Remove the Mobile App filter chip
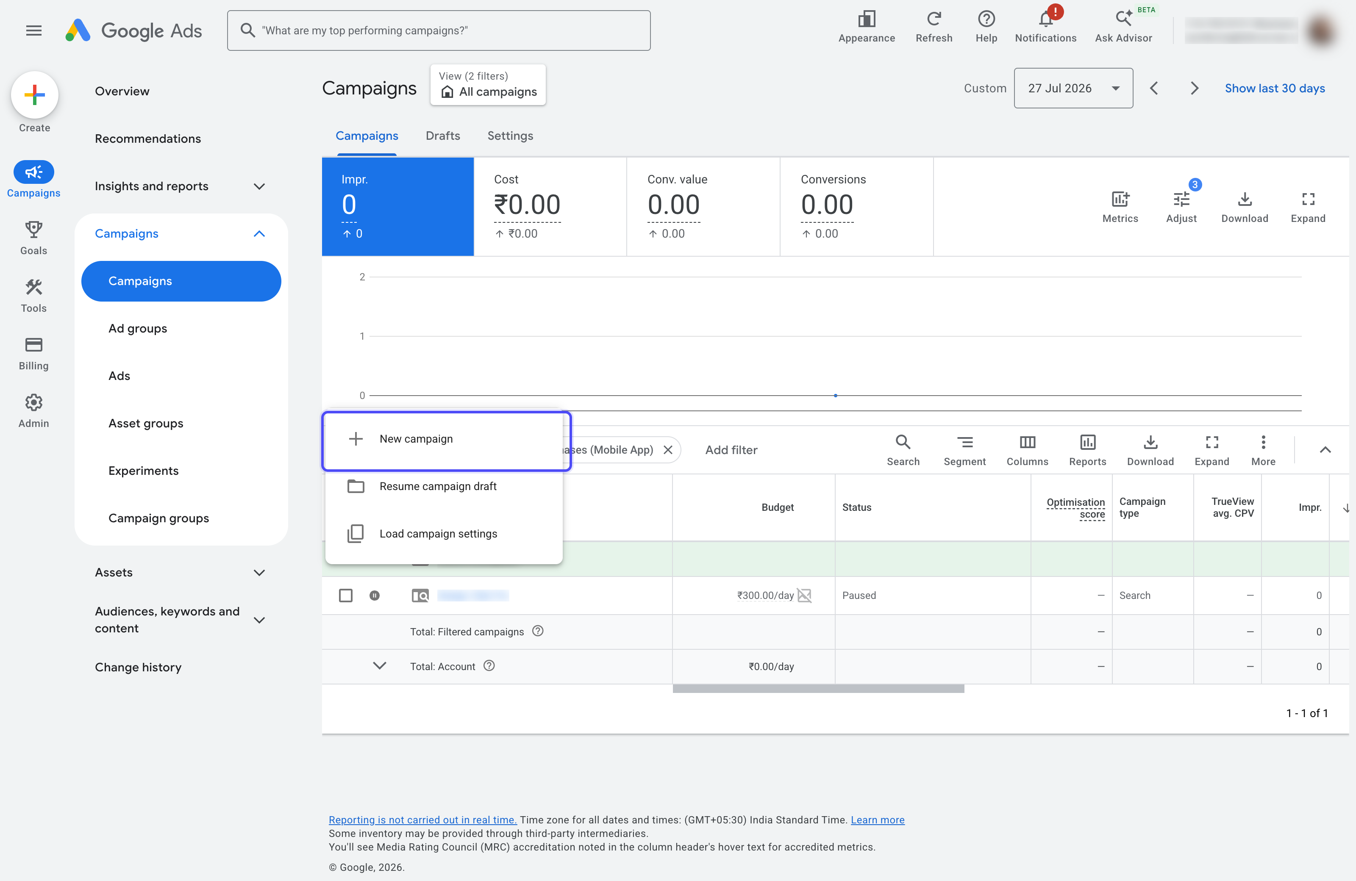 [x=668, y=450]
